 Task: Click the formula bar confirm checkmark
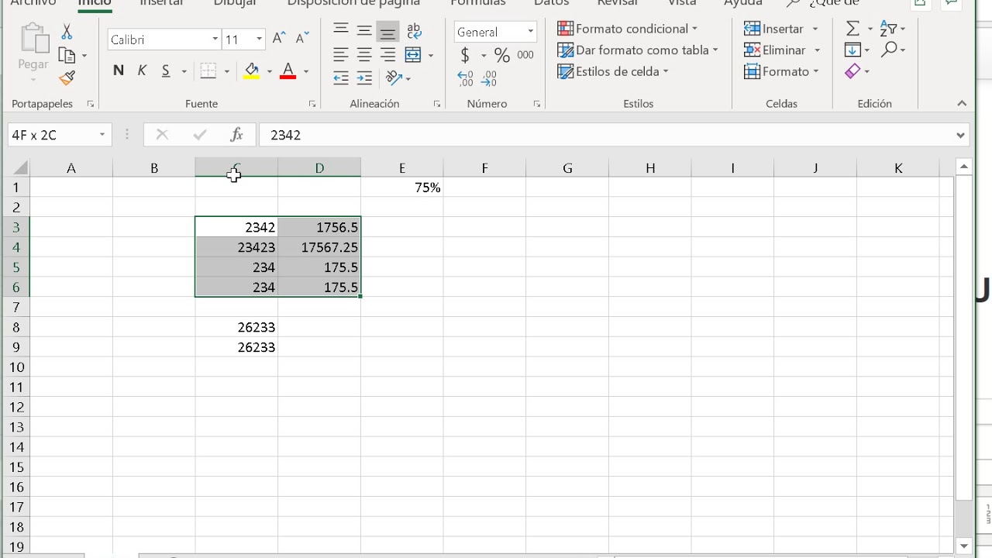click(200, 134)
